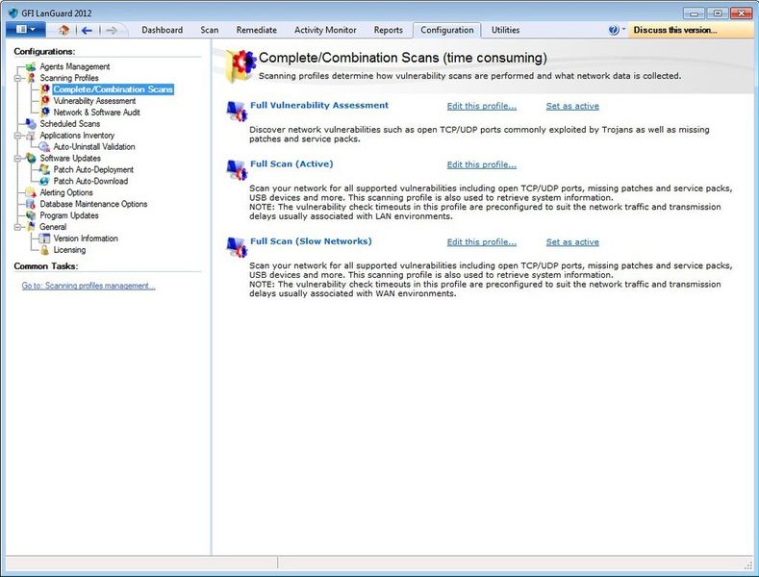Open Scheduled Scans configuration

pos(69,124)
